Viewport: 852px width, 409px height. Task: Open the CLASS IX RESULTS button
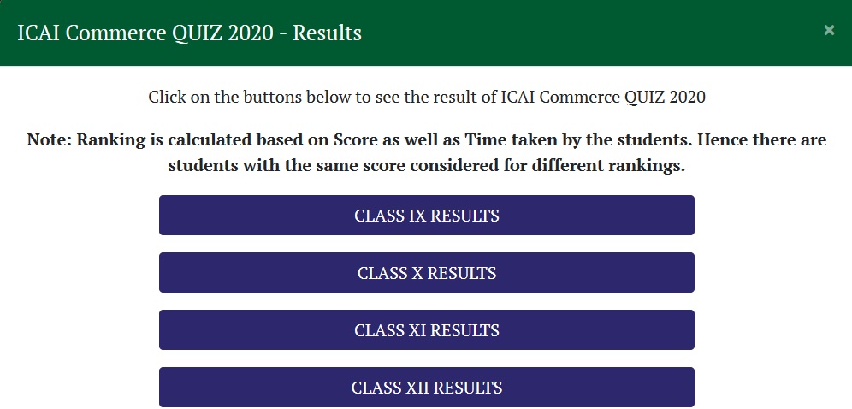[x=426, y=216]
